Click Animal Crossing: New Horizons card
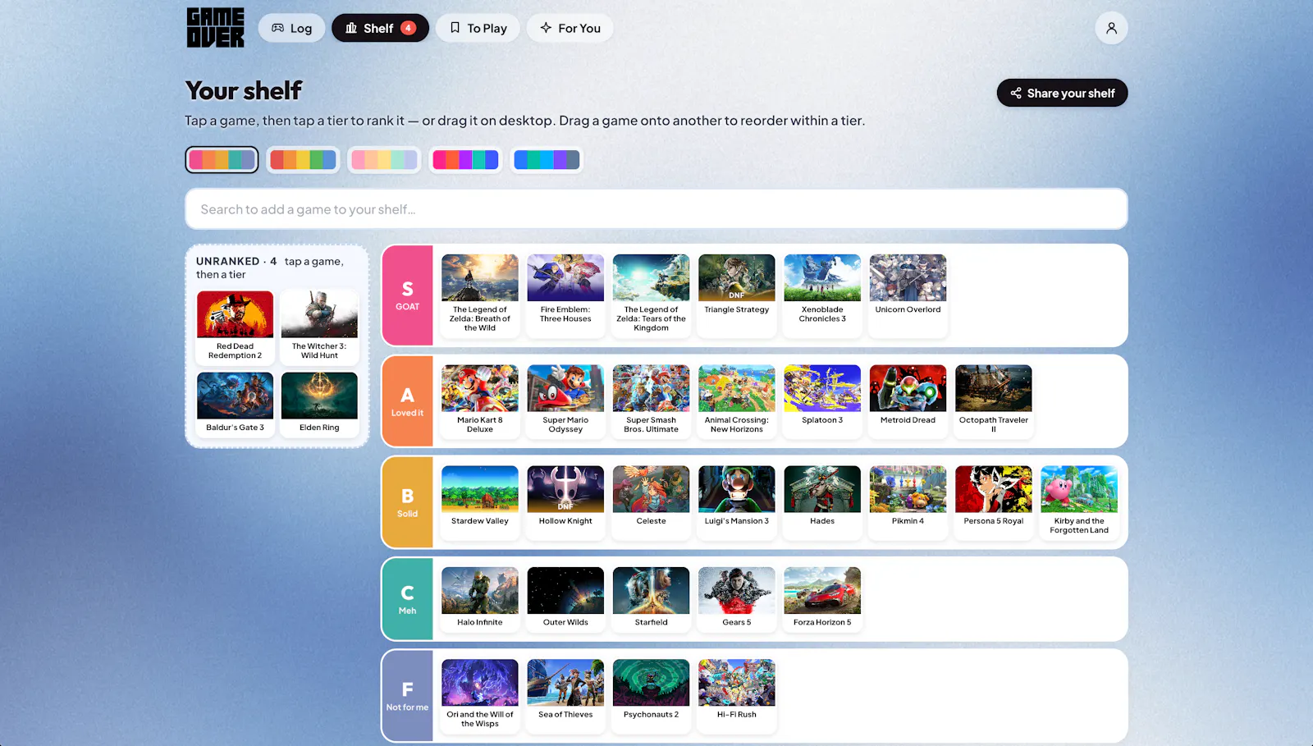 pyautogui.click(x=737, y=401)
